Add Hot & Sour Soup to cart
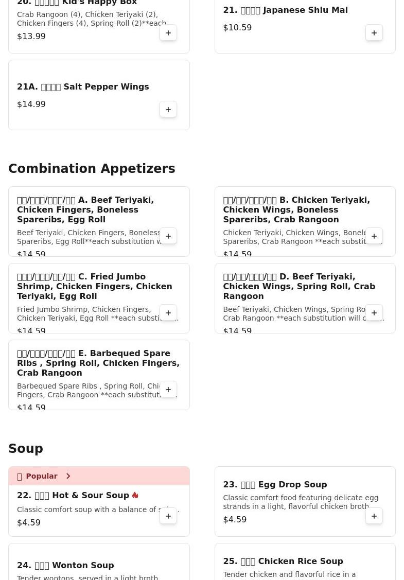The width and height of the screenshot is (404, 580). [x=168, y=516]
